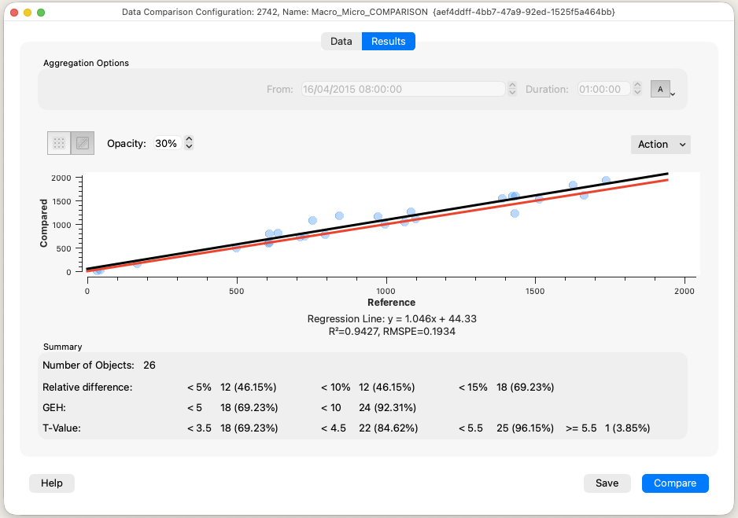The width and height of the screenshot is (738, 518).
Task: Minimize the window with the yellow button
Action: pos(28,13)
